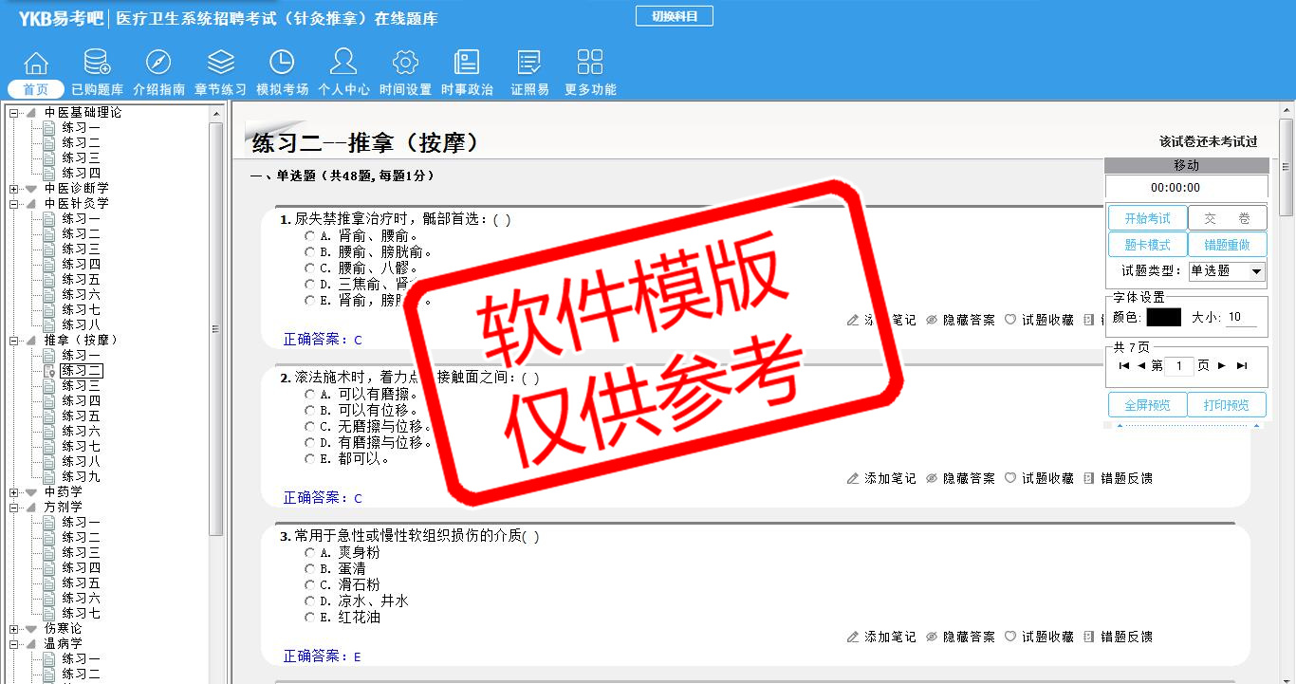Open the 模拟考场 clock icon

coord(282,64)
